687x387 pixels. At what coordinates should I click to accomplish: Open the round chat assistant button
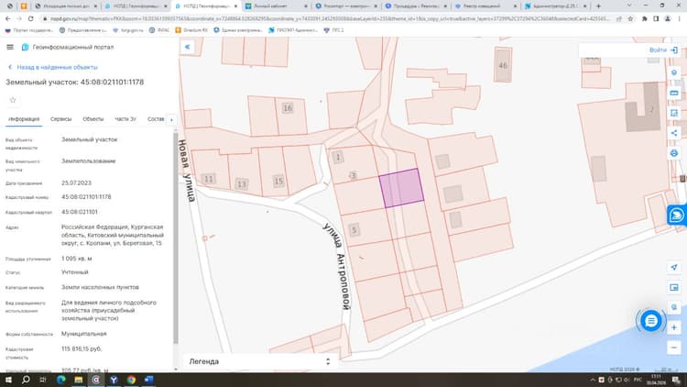(x=650, y=321)
